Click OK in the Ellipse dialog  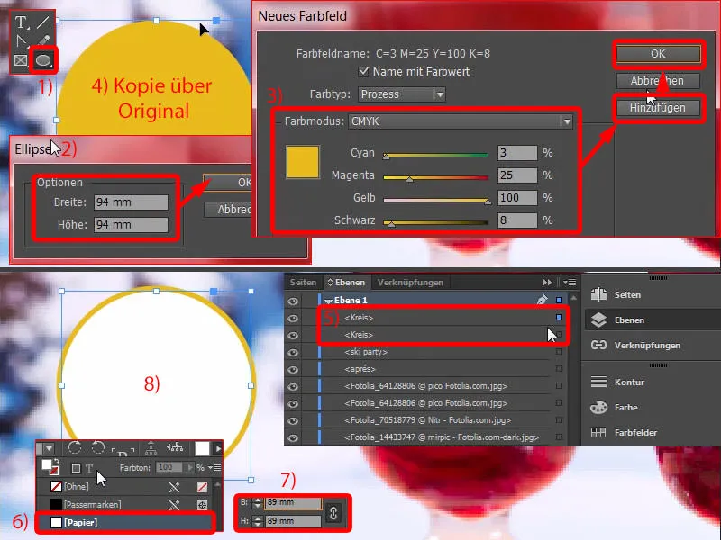[228, 183]
